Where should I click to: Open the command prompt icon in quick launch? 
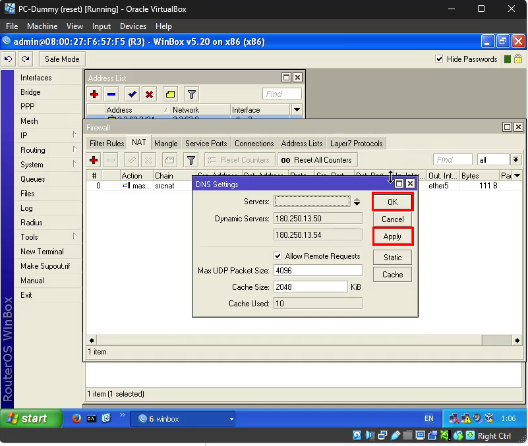tap(92, 419)
